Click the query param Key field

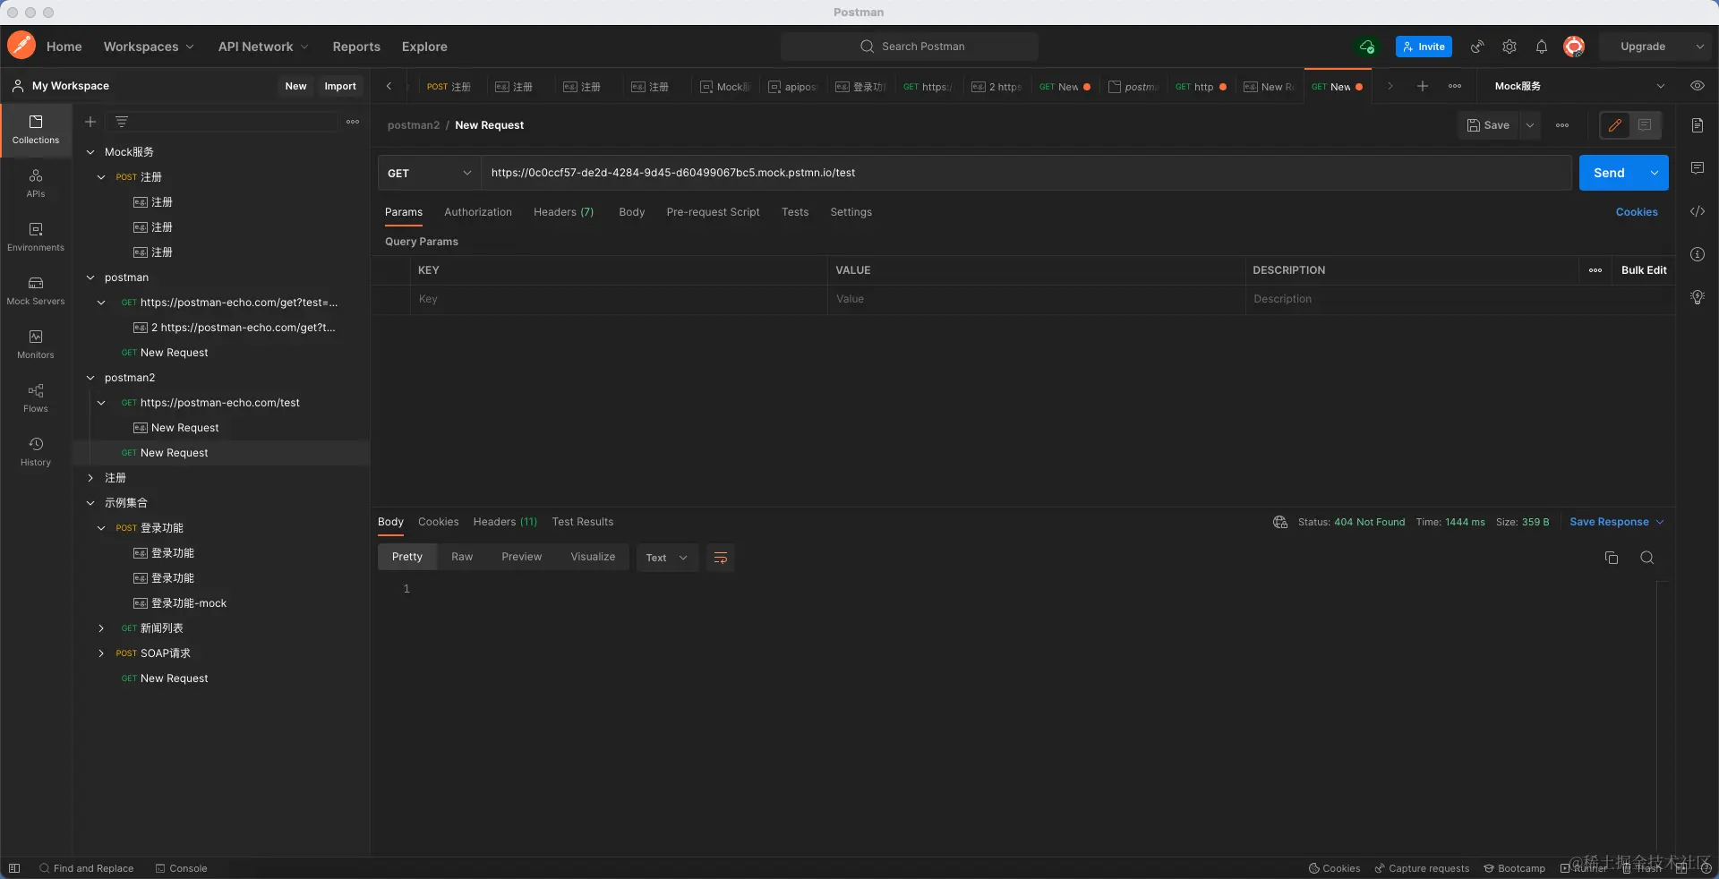[x=618, y=299]
